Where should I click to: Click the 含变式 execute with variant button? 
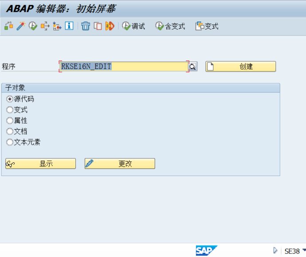[x=170, y=26]
